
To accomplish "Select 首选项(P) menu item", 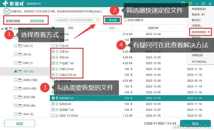I will (x=198, y=15).
